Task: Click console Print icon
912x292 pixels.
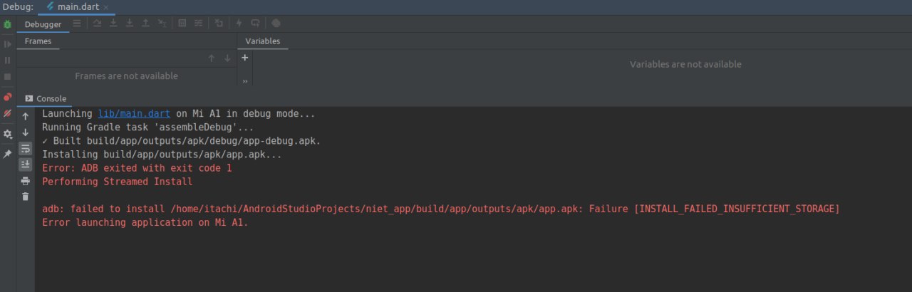Action: (26, 181)
